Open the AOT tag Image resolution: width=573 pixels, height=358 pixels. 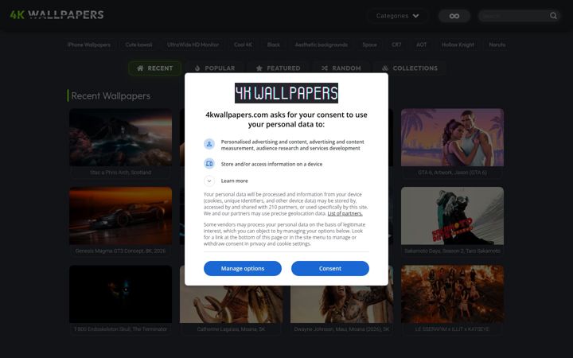(421, 45)
